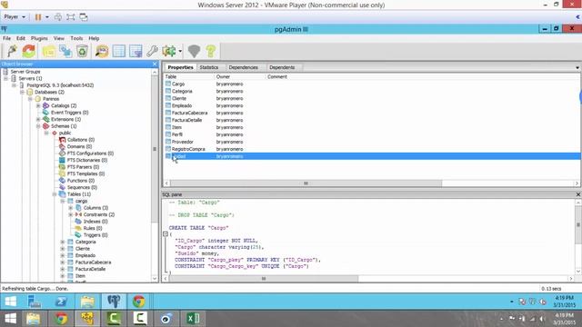Select Functions (0) in the object tree
The image size is (582, 327).
[x=81, y=181]
